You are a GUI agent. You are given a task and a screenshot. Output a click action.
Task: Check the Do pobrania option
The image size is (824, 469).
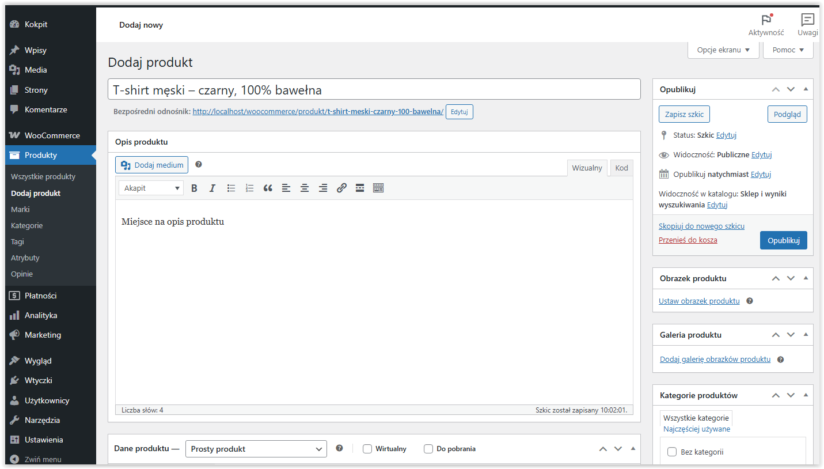428,449
